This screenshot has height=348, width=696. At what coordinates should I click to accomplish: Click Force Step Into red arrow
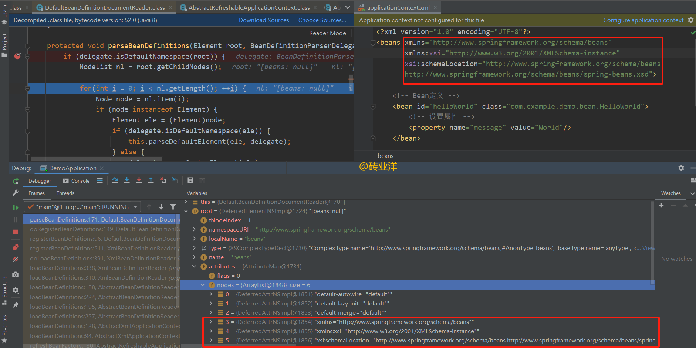(139, 180)
